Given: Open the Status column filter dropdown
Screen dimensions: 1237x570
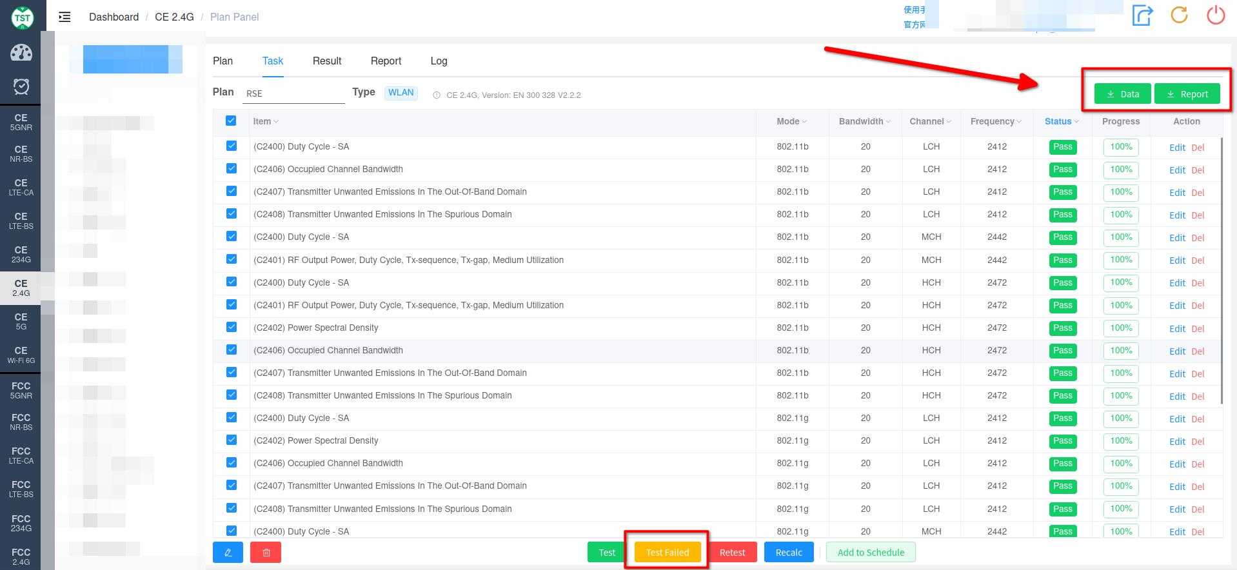Looking at the screenshot, I should [x=1062, y=121].
